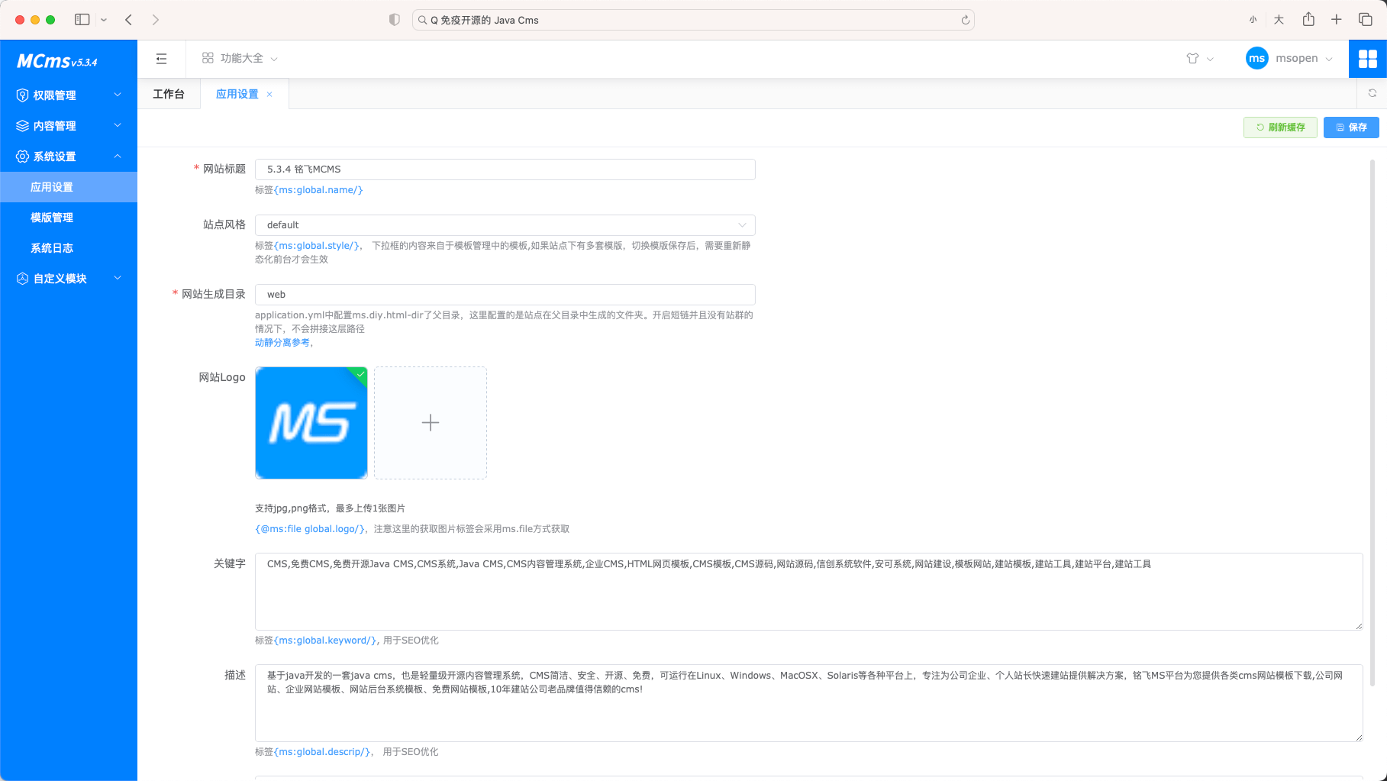This screenshot has height=781, width=1387.
Task: Switch to the 工作台 tab
Action: [x=169, y=95]
